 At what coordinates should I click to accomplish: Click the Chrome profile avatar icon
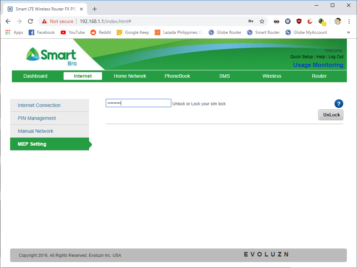click(337, 21)
